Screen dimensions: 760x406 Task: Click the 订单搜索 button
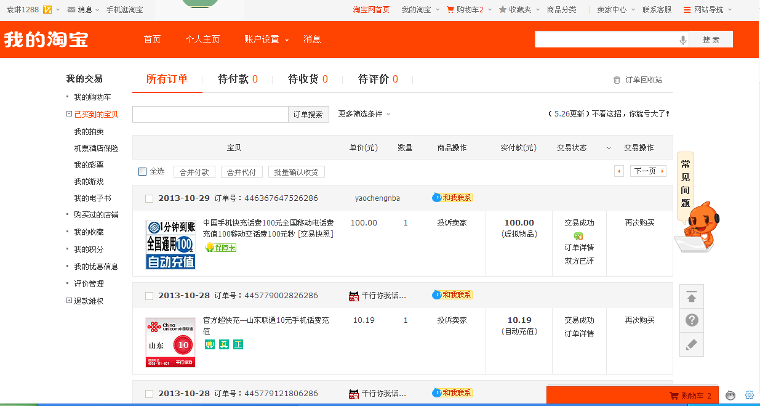tap(308, 115)
